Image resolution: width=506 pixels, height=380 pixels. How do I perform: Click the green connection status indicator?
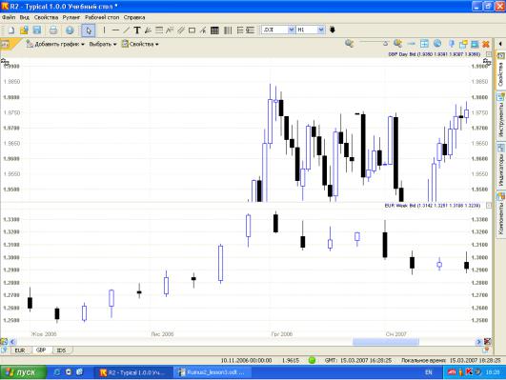pyautogui.click(x=312, y=360)
